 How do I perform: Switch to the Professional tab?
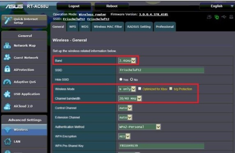165,27
